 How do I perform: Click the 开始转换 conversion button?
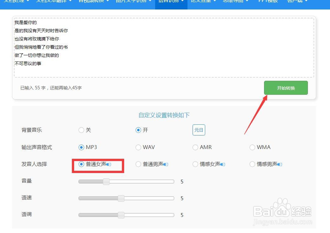285,88
